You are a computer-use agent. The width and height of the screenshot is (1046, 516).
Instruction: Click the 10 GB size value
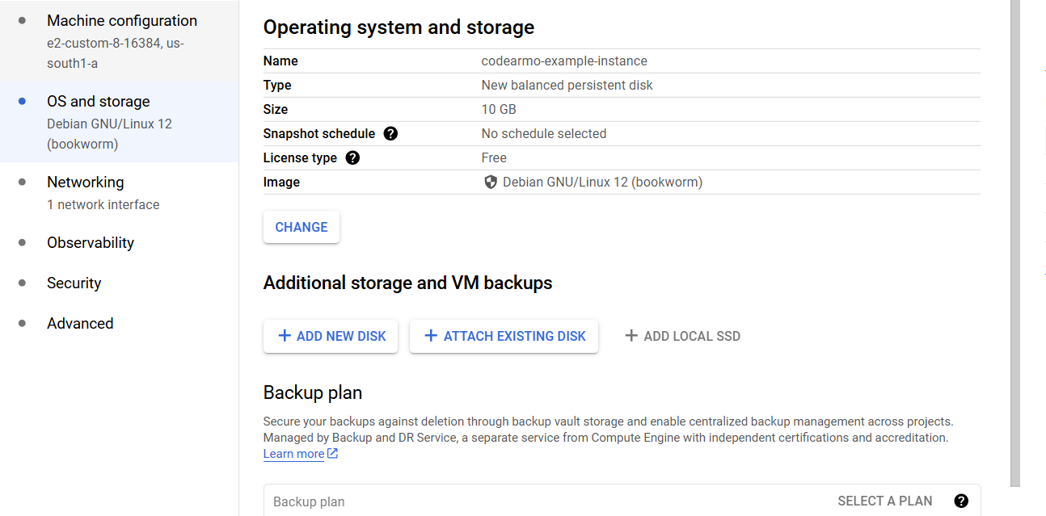(x=499, y=109)
